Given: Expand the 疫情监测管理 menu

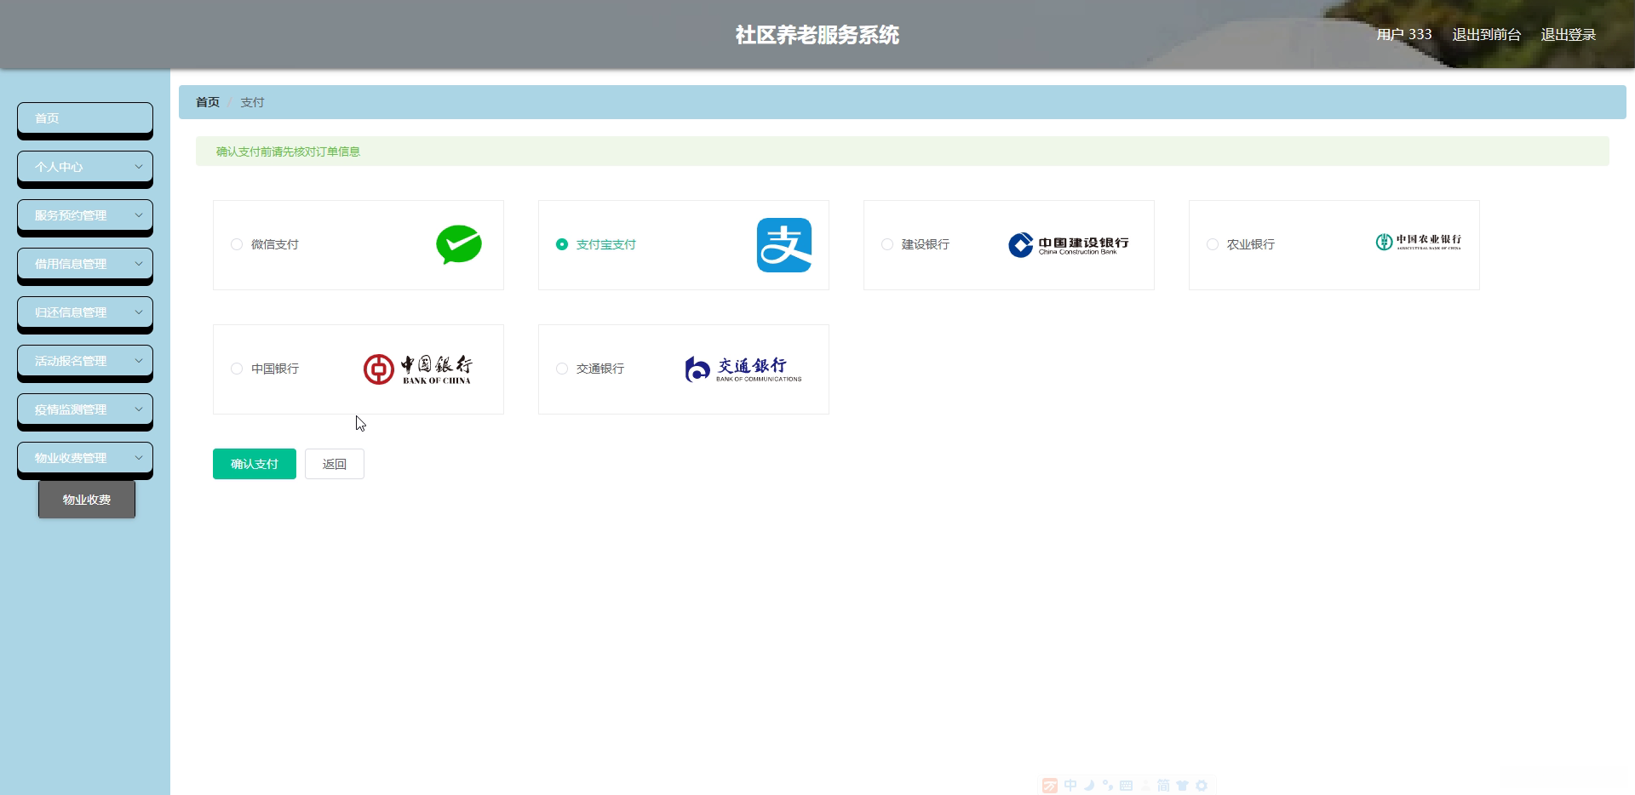Looking at the screenshot, I should pyautogui.click(x=84, y=409).
